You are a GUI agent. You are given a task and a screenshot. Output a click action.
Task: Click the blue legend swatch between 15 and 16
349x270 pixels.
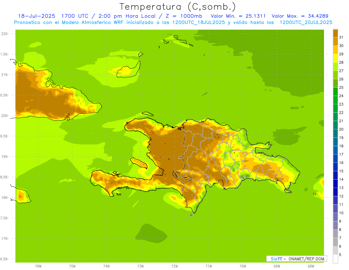click(335, 167)
